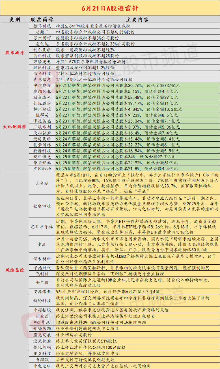220x369 pixels.
Task: Select stock name 星星科技
Action: coord(42,353)
